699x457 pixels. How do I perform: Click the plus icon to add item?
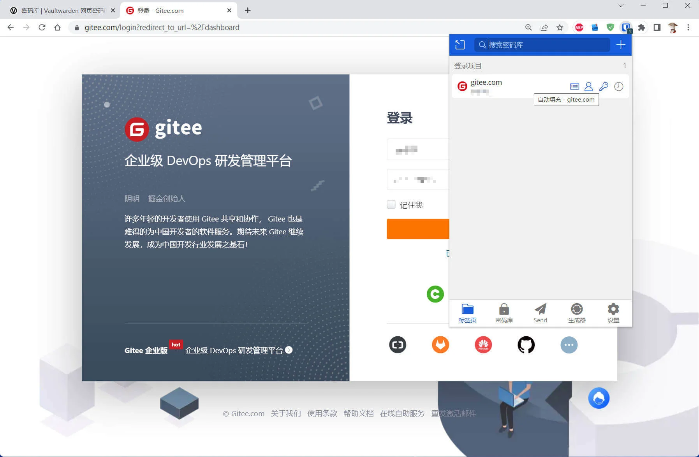(621, 45)
